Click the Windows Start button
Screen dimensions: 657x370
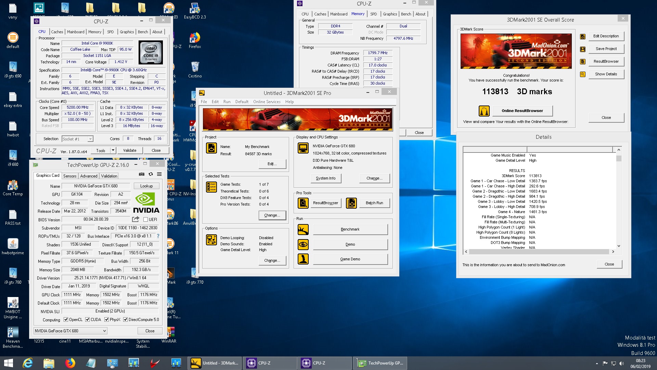[8, 363]
